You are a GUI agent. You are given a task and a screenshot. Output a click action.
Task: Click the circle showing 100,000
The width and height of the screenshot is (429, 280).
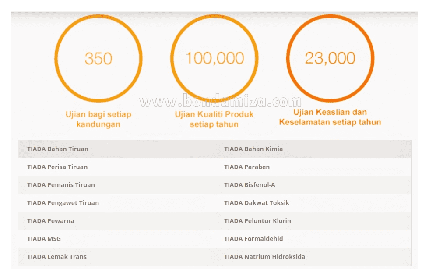[214, 58]
